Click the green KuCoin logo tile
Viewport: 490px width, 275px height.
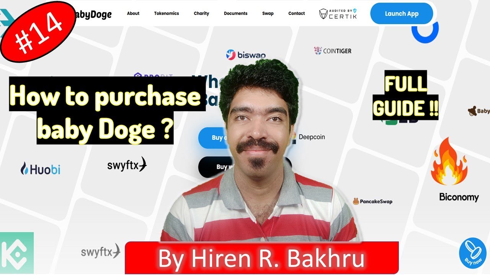[17, 253]
